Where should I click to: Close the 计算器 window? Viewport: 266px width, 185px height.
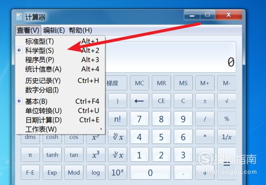[x=228, y=15]
